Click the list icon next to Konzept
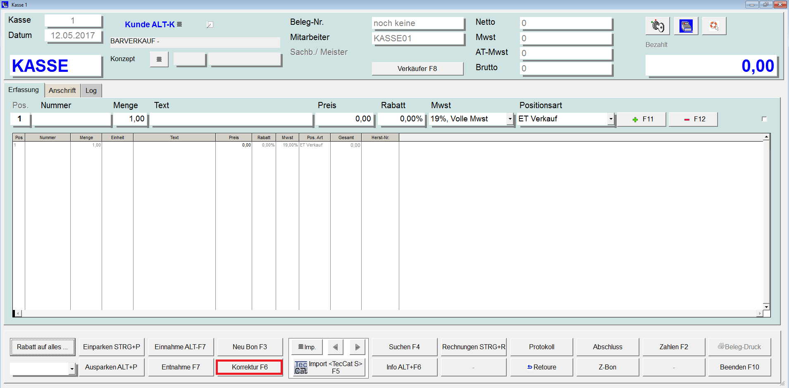 tap(159, 59)
